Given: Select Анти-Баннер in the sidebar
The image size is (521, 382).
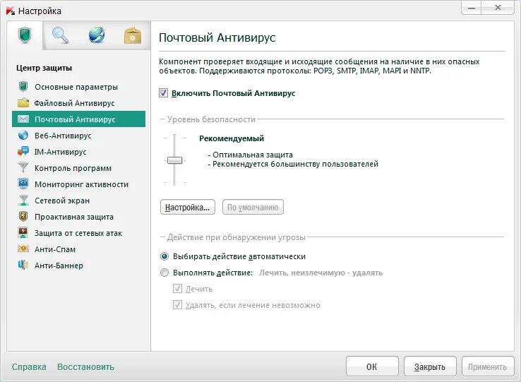Looking at the screenshot, I should (x=78, y=265).
